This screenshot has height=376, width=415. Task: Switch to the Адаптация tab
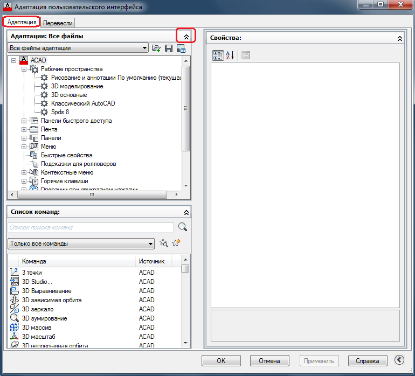(22, 22)
